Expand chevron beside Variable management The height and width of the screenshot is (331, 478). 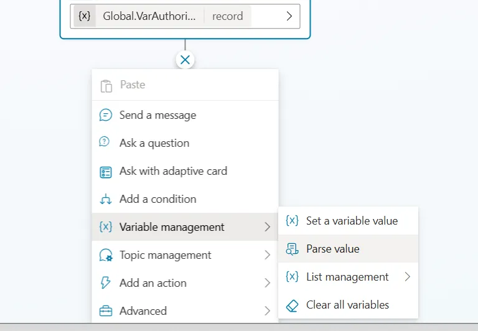click(x=268, y=227)
